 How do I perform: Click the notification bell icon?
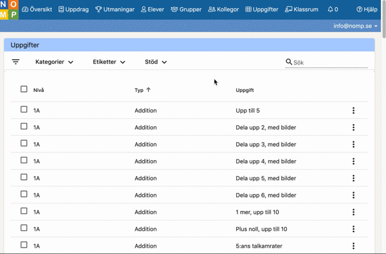click(330, 10)
